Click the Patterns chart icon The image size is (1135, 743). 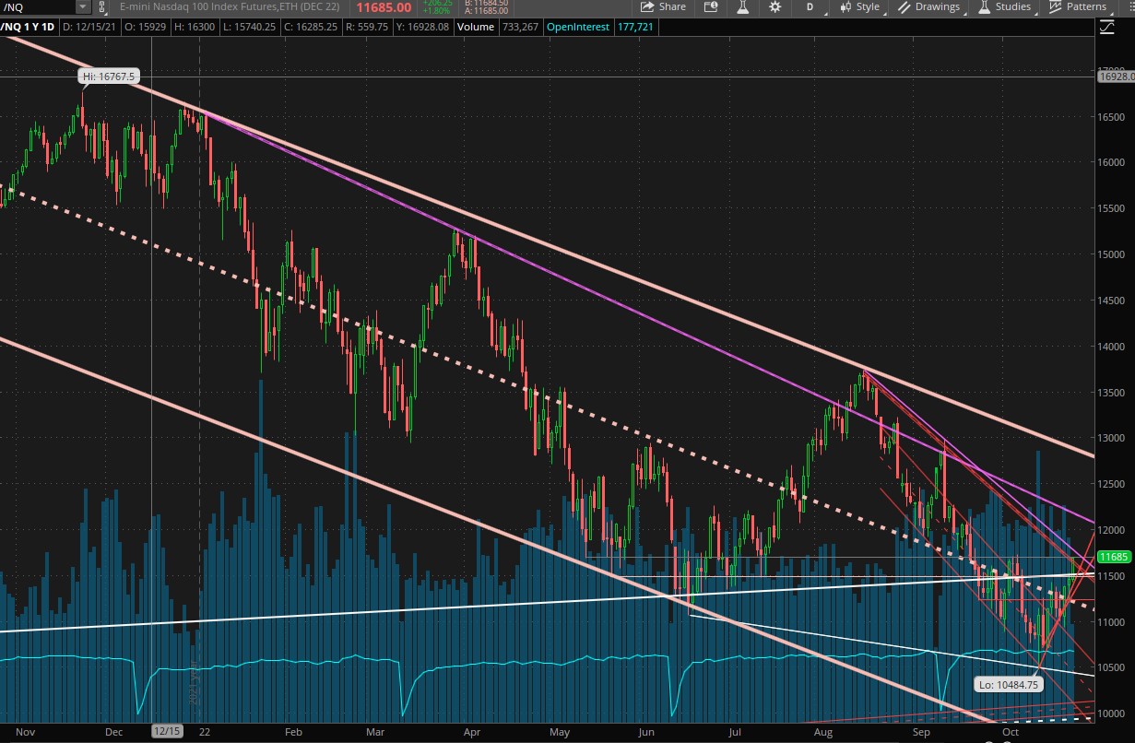(1056, 6)
